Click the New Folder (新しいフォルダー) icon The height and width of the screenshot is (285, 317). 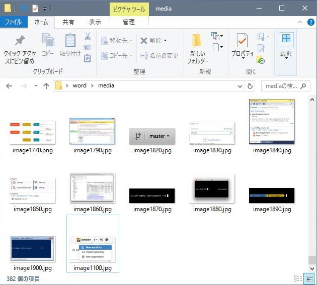tap(197, 41)
